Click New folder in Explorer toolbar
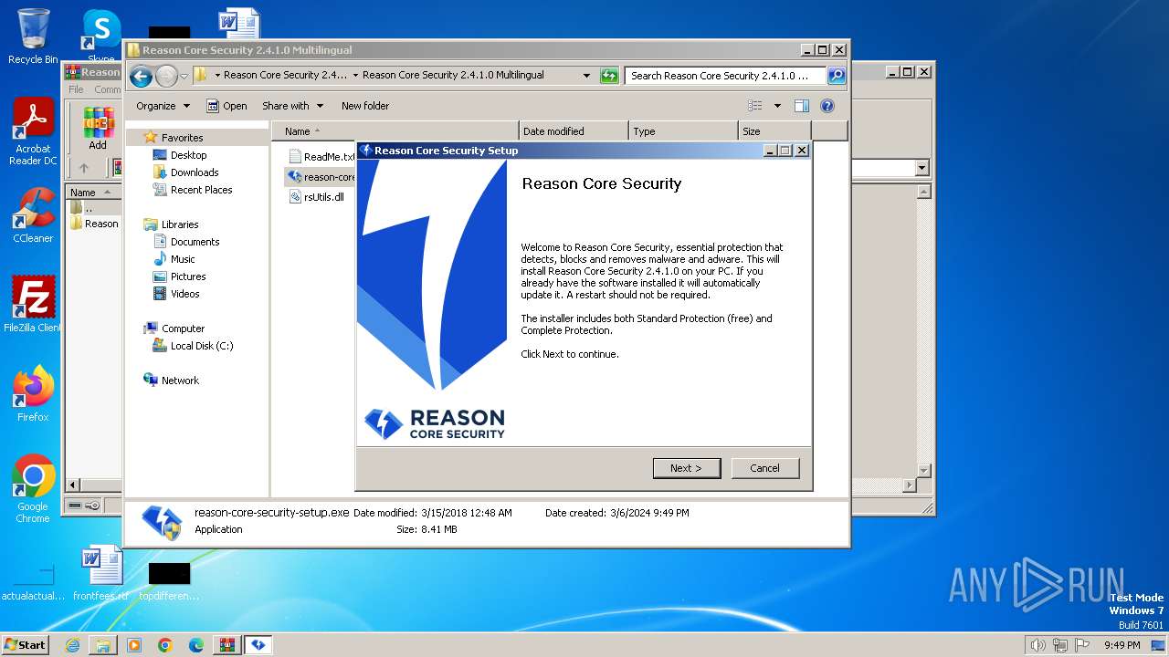Viewport: 1169px width, 657px height. pos(365,106)
